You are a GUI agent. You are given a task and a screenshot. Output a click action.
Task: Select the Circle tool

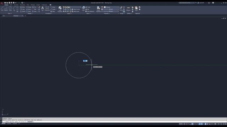click(10, 8)
